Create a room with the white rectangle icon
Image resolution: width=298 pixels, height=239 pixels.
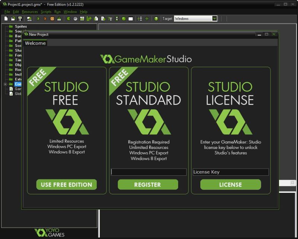[x=131, y=19]
